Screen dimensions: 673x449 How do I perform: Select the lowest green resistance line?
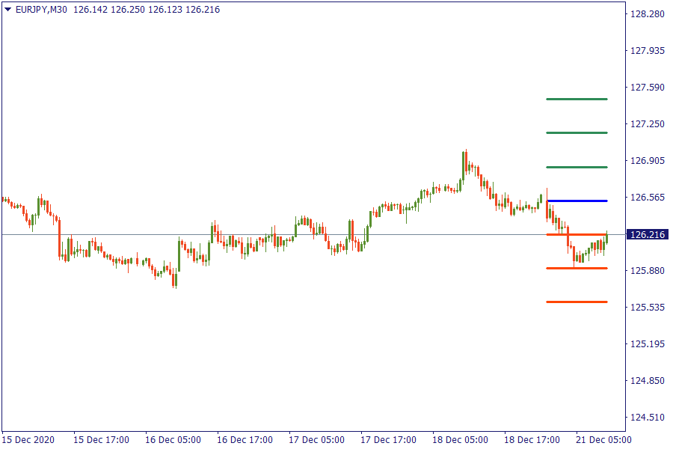(577, 167)
